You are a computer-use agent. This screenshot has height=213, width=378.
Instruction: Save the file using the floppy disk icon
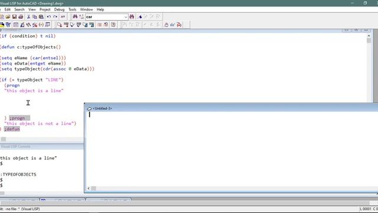(x=14, y=17)
